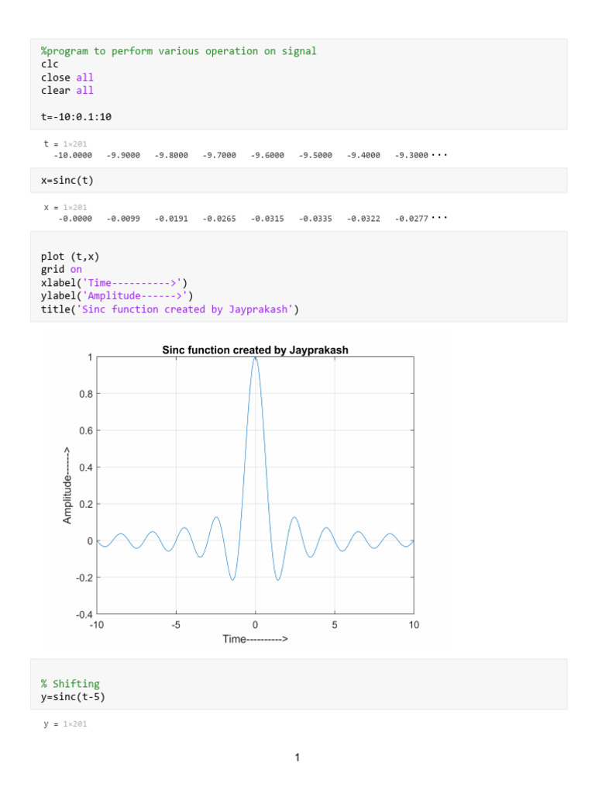Click the 'Time---------->' x-axis label

[255, 639]
